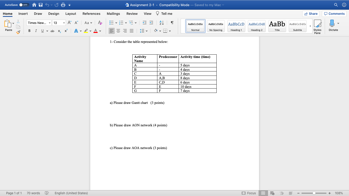Apply subscript formatting
This screenshot has width=349, height=196.
[x=59, y=31]
